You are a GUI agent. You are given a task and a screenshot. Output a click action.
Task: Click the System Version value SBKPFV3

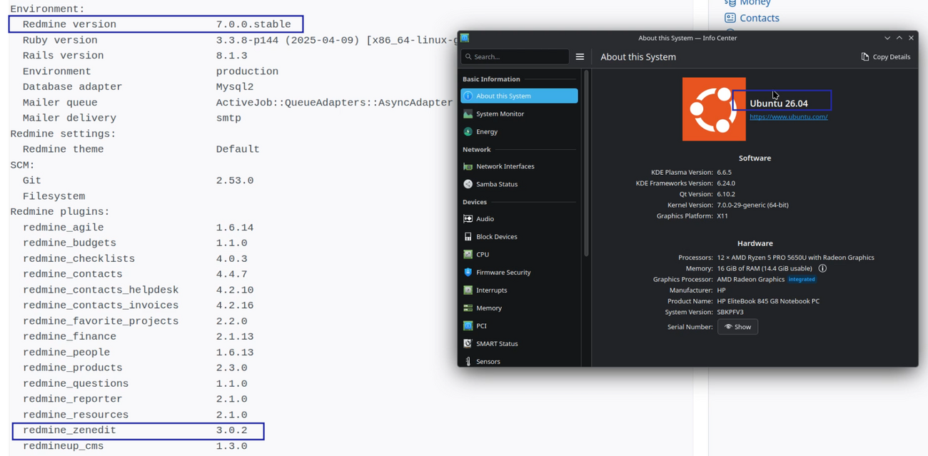730,312
